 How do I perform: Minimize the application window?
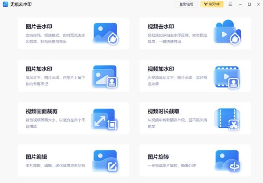point(241,4)
